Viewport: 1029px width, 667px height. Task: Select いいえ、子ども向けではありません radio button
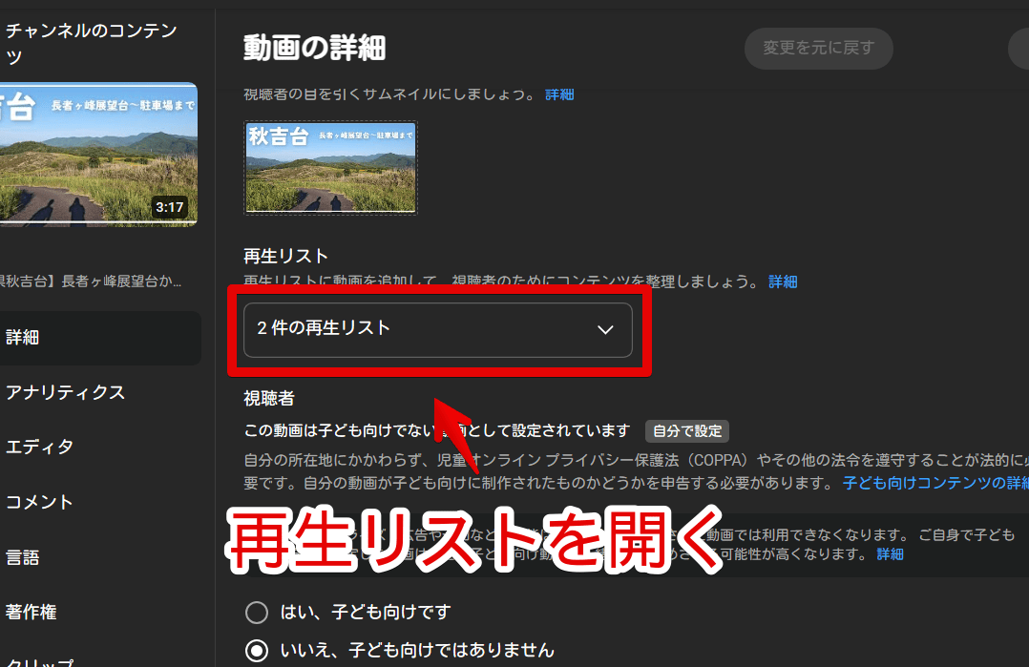(x=257, y=651)
